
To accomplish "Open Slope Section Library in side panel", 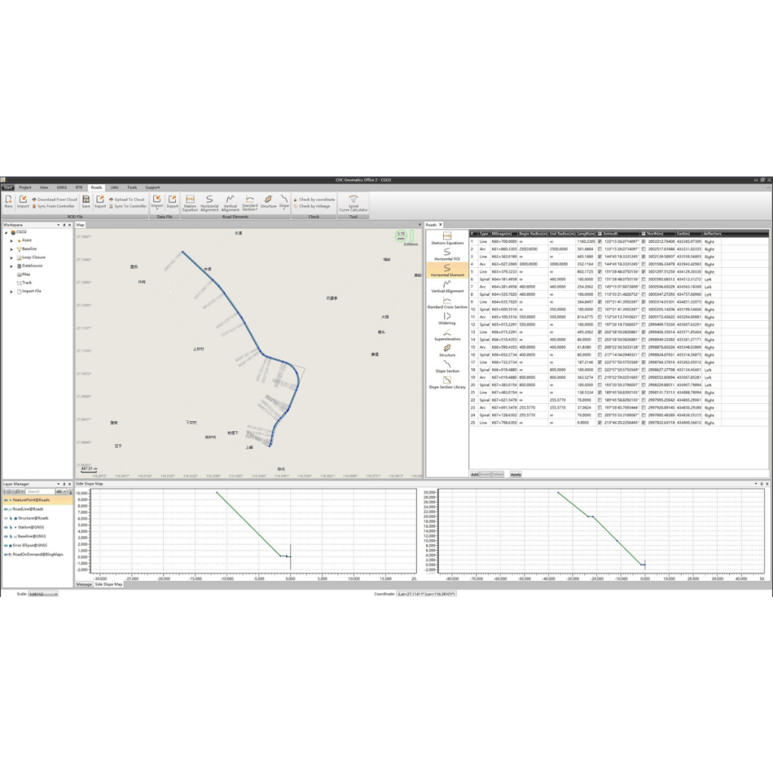I will [447, 382].
